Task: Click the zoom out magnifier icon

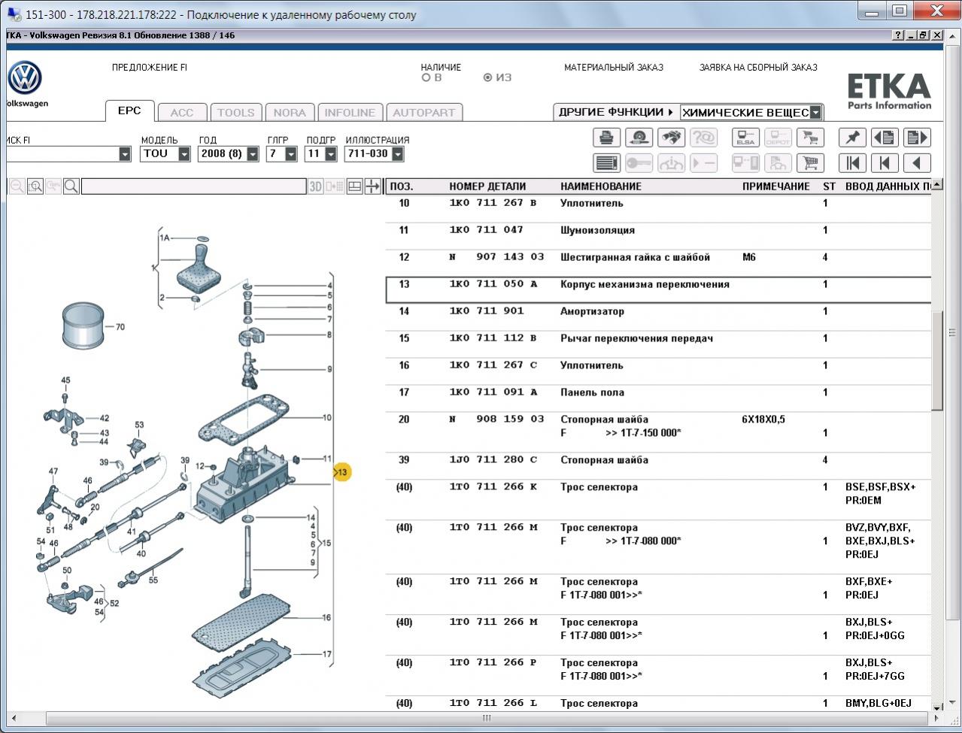Action: pyautogui.click(x=17, y=186)
